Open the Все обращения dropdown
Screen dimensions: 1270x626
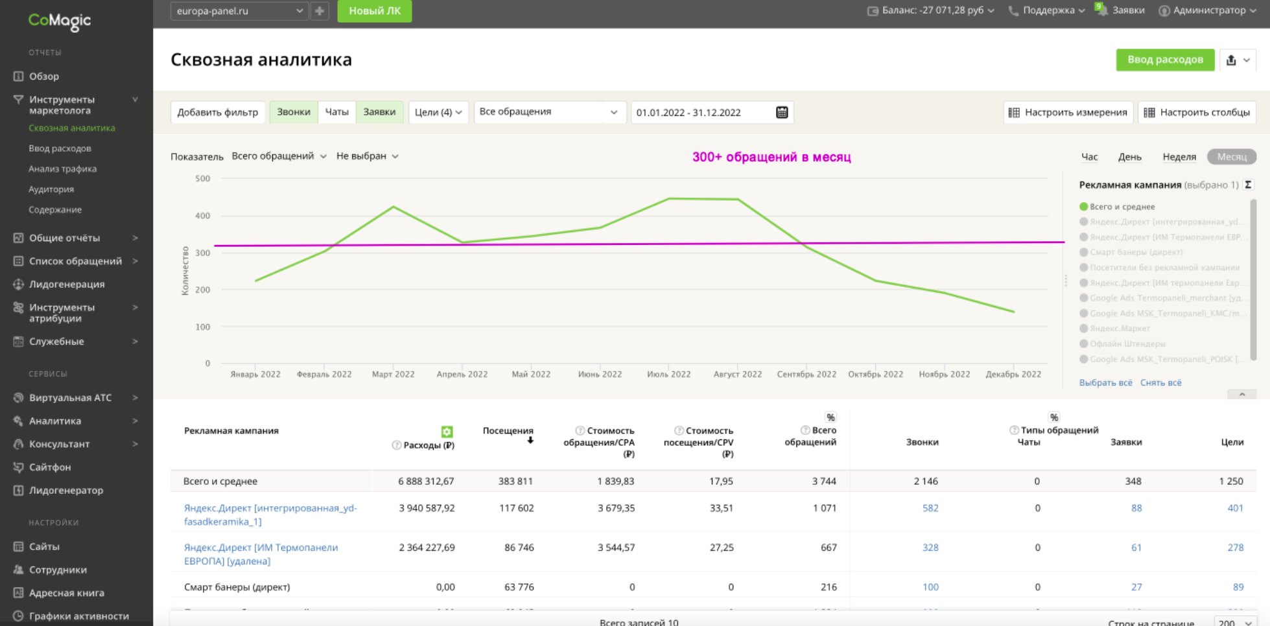click(550, 112)
